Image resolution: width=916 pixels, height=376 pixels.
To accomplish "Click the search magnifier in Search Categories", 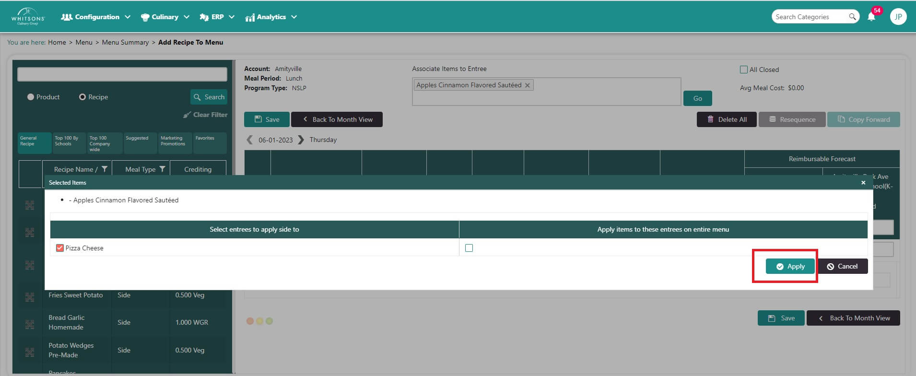I will (852, 17).
